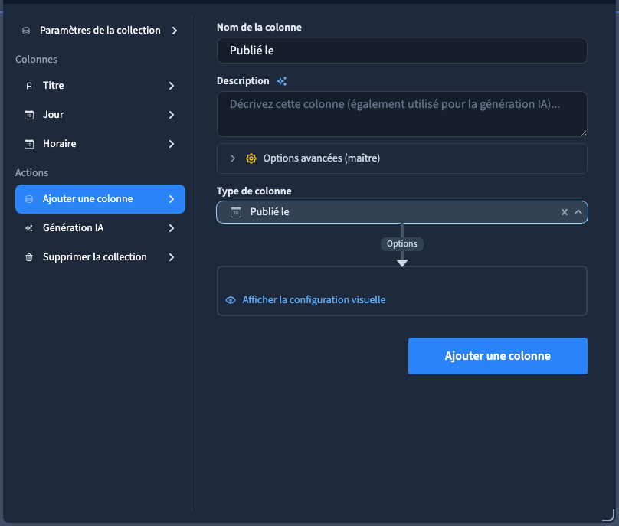The width and height of the screenshot is (619, 526).
Task: Click the textarea resize handle of the Description box
Action: coord(584,133)
